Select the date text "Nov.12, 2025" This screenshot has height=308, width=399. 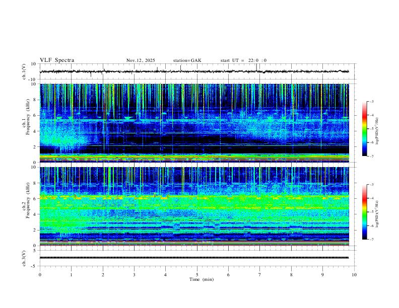point(141,60)
